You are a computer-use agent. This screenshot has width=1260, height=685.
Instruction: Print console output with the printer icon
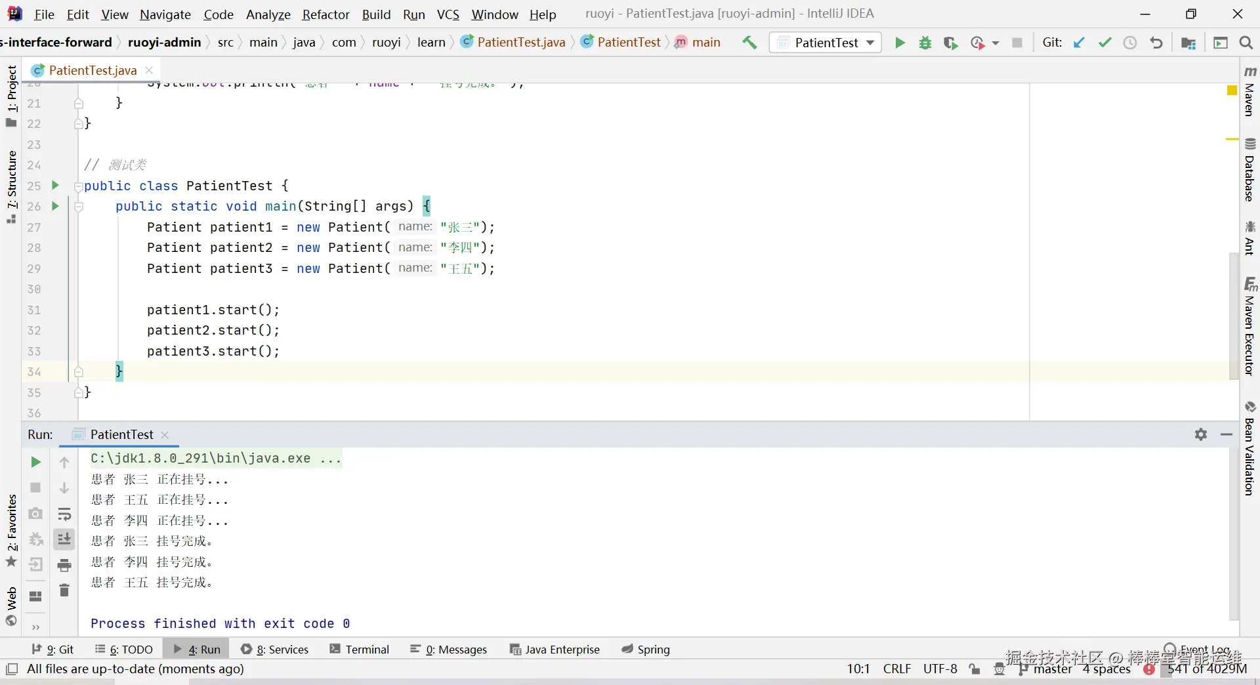tap(64, 564)
